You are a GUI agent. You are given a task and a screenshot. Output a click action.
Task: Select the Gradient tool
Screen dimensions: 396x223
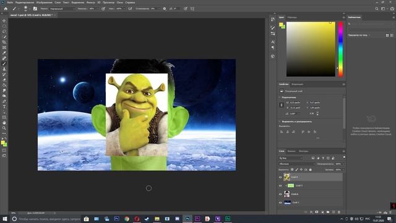coord(4,85)
